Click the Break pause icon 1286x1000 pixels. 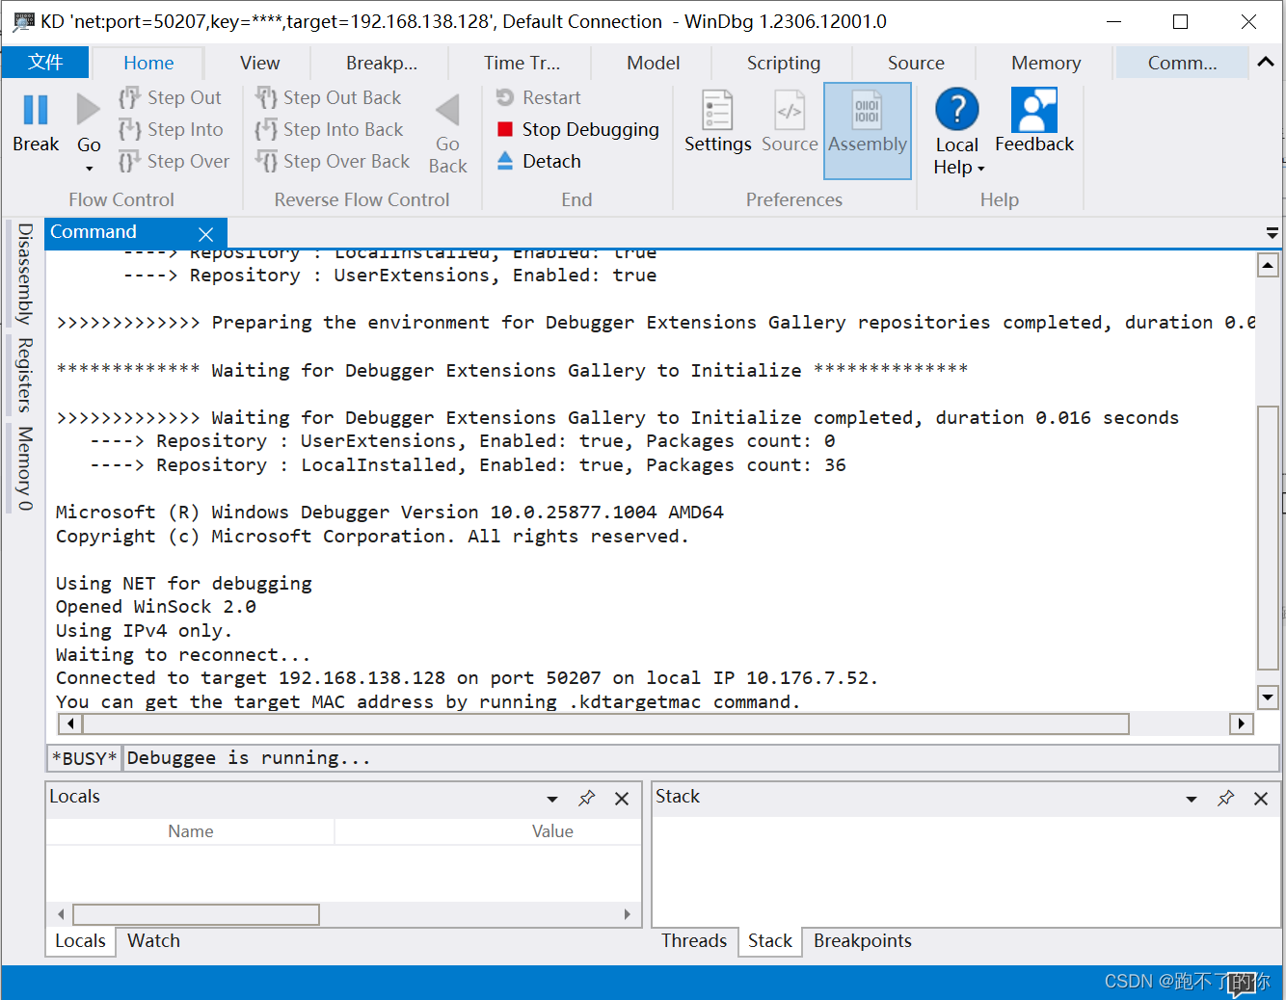pos(36,110)
